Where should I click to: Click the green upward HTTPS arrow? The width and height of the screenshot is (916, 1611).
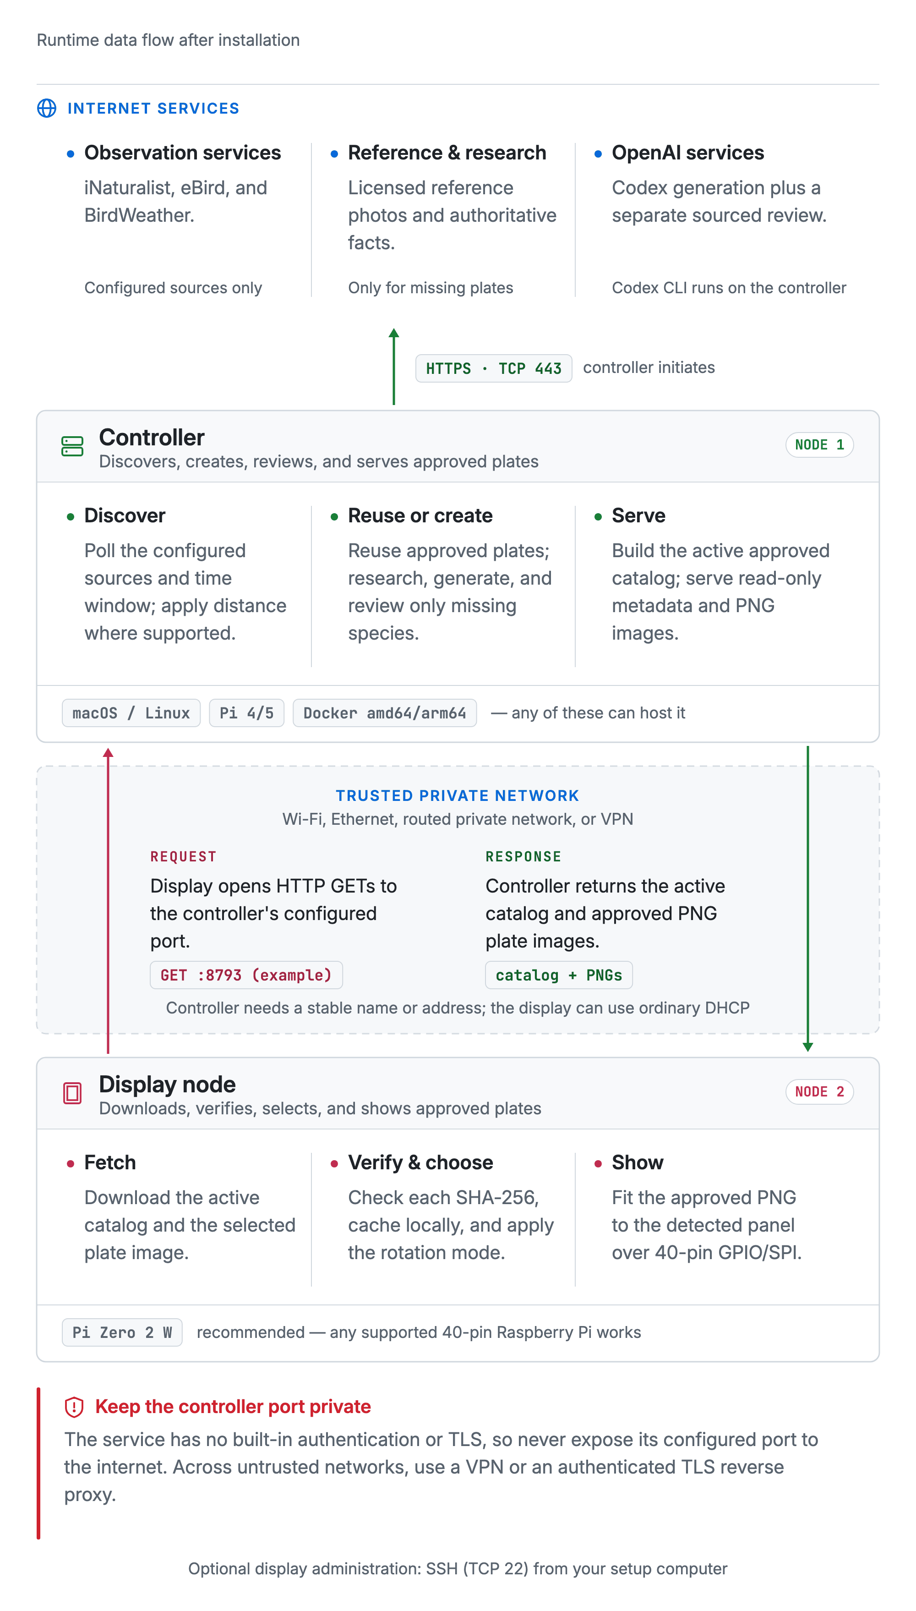click(x=394, y=366)
